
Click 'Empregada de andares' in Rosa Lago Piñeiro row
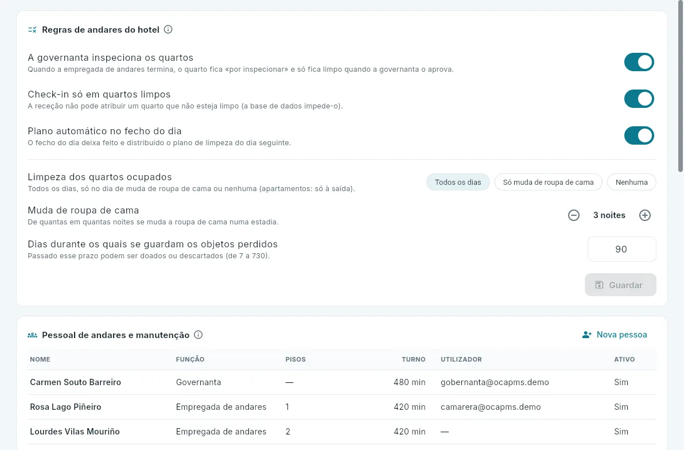pyautogui.click(x=221, y=407)
